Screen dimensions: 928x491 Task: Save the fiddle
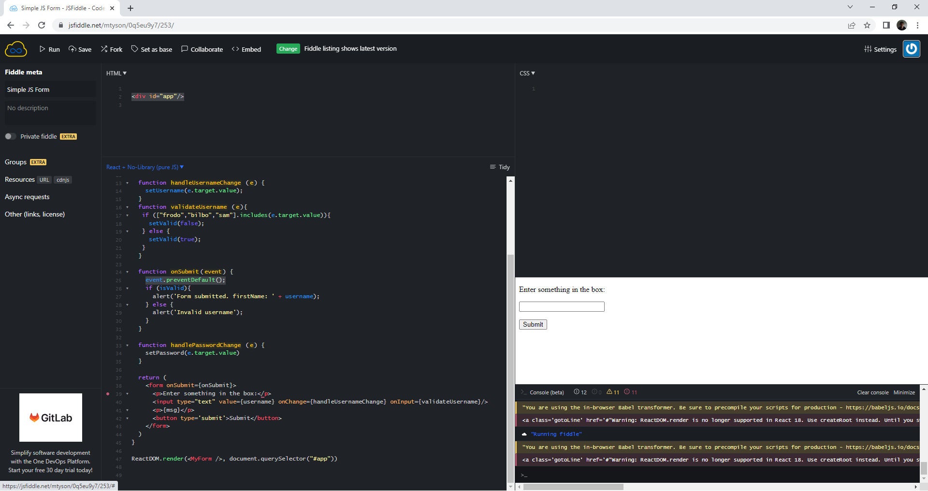80,49
